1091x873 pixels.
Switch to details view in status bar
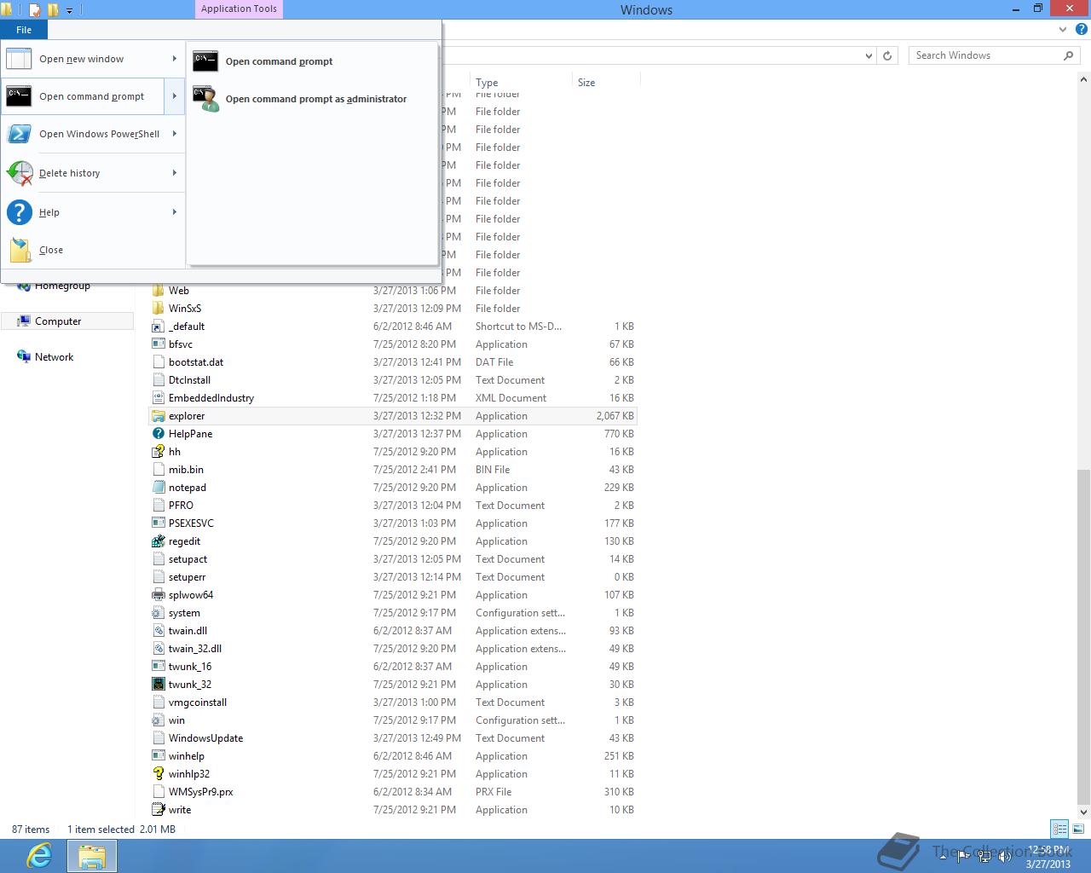[x=1059, y=829]
